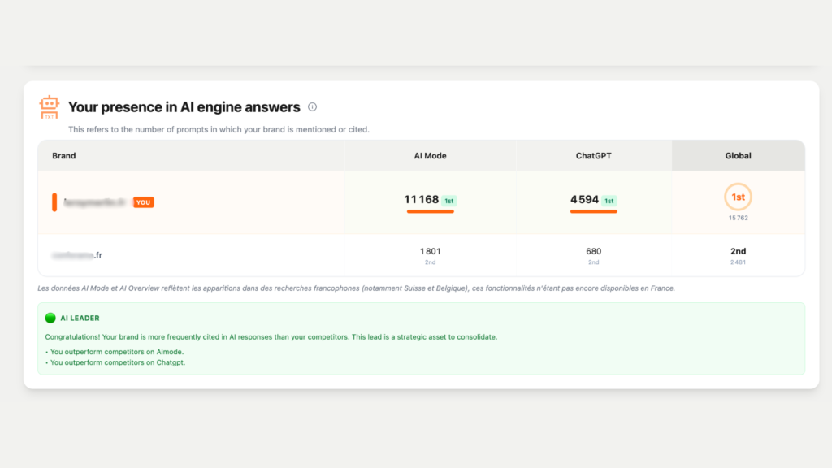The height and width of the screenshot is (468, 832).
Task: Click the orange bar under 4 594
Action: tap(593, 211)
